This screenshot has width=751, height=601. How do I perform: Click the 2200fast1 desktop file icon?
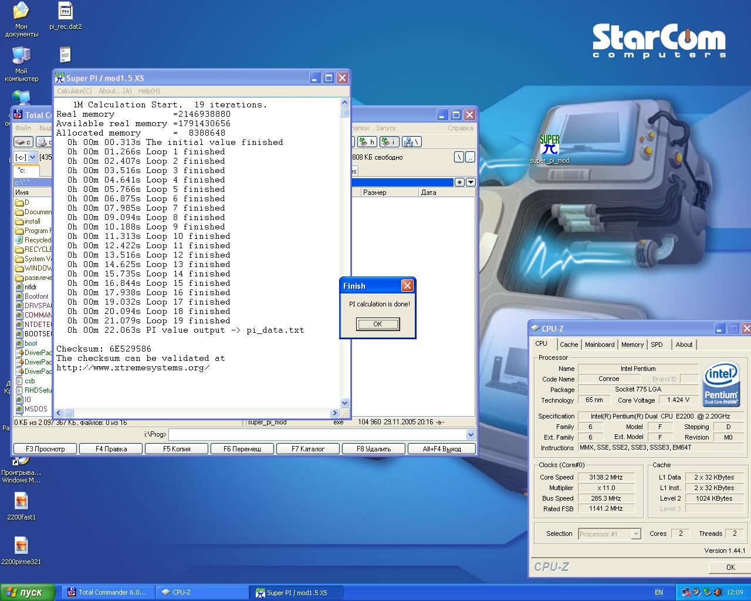[21, 506]
